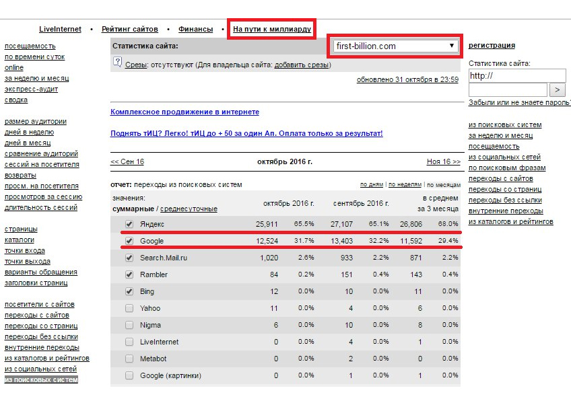The height and width of the screenshot is (405, 571).
Task: Open сессий на посетителя report
Action: [x=42, y=164]
